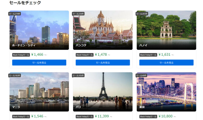Click the ￥1,478 price
The width and height of the screenshot is (203, 120).
click(x=101, y=54)
